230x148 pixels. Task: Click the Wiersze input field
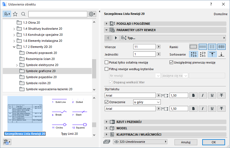[145, 47]
